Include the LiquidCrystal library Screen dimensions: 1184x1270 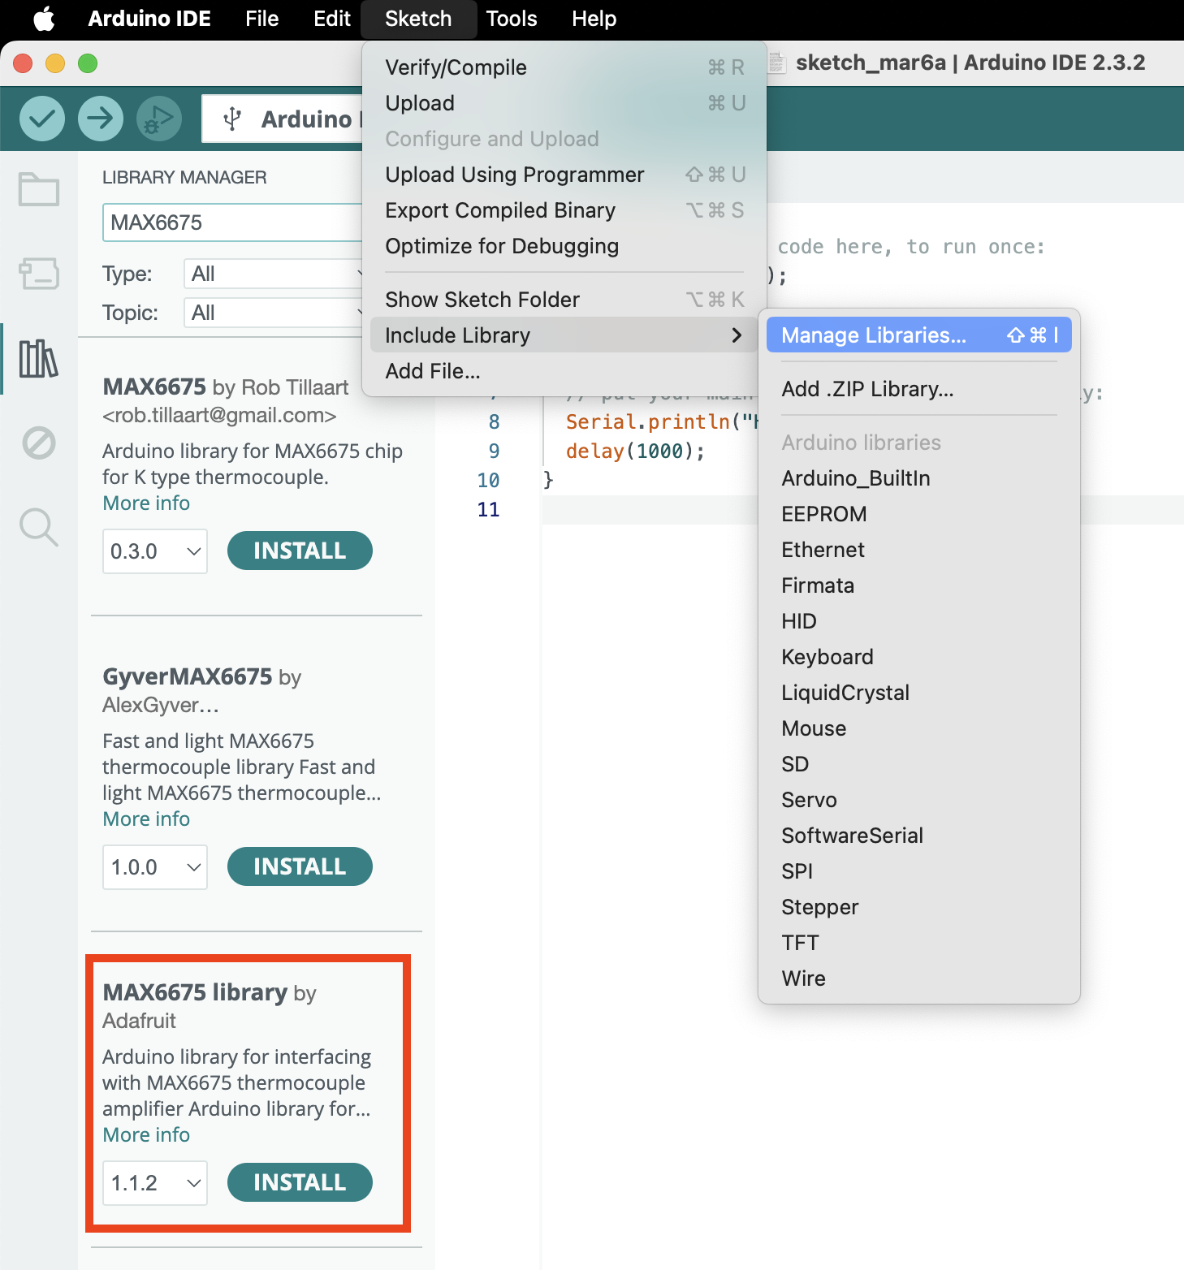click(x=919, y=693)
